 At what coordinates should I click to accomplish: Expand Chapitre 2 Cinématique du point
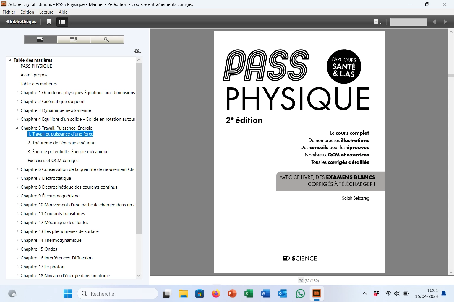pos(17,101)
